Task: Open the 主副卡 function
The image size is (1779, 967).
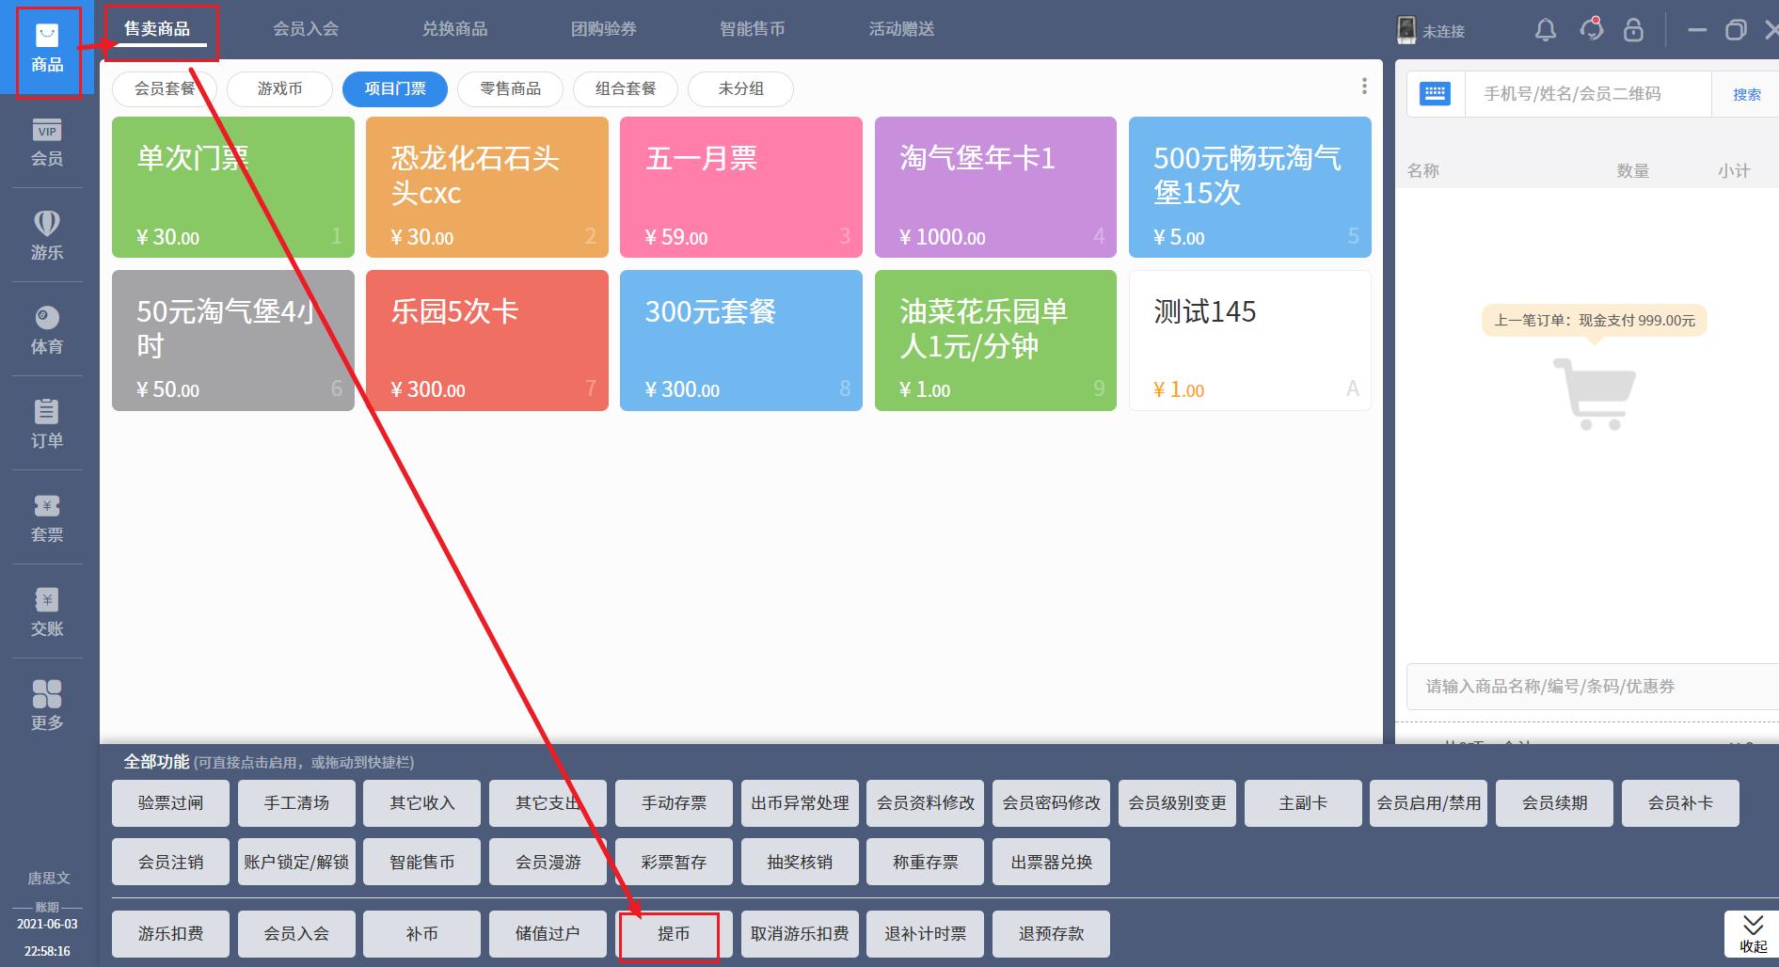Action: [1303, 803]
